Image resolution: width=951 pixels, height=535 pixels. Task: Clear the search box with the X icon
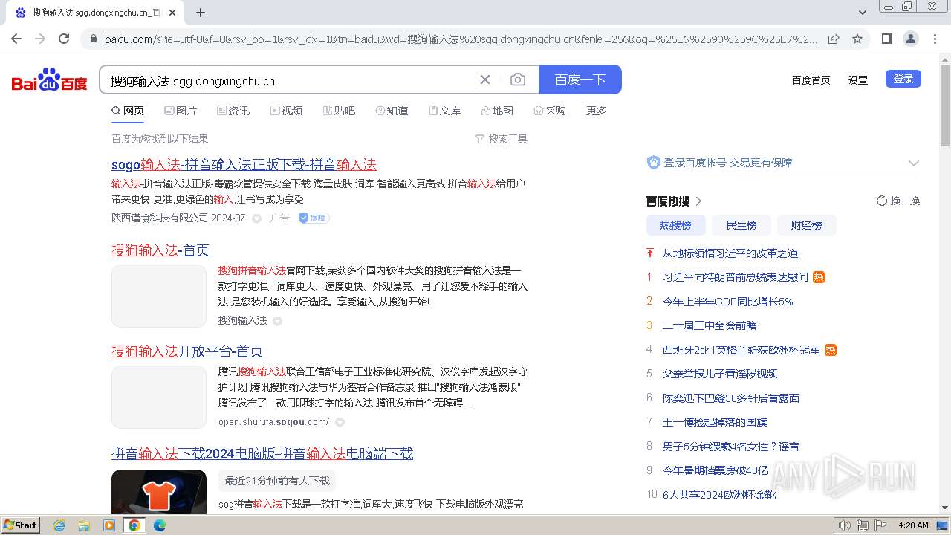click(485, 80)
